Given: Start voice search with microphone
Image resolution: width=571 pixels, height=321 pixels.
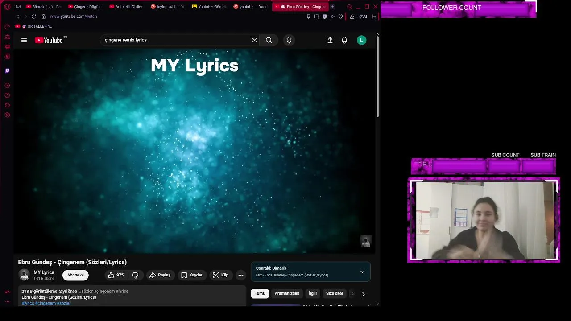Looking at the screenshot, I should pyautogui.click(x=289, y=40).
